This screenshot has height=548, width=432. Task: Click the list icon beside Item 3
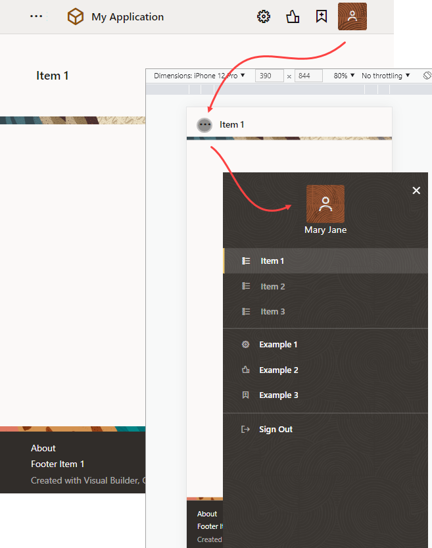pyautogui.click(x=246, y=311)
